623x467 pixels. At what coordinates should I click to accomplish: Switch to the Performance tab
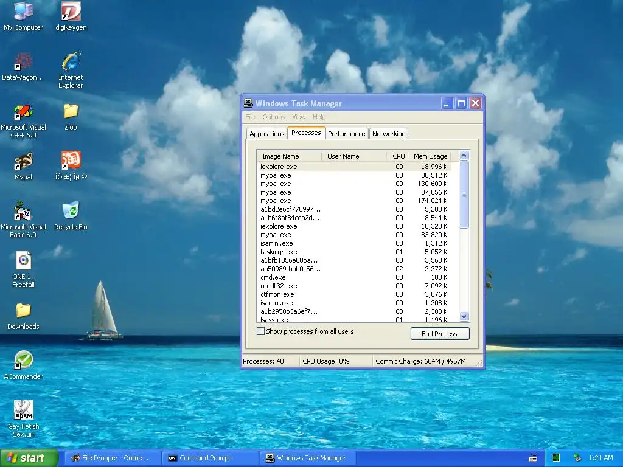pyautogui.click(x=346, y=134)
